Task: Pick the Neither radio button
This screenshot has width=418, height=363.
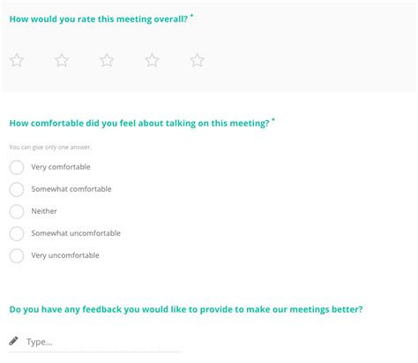Action: (17, 211)
